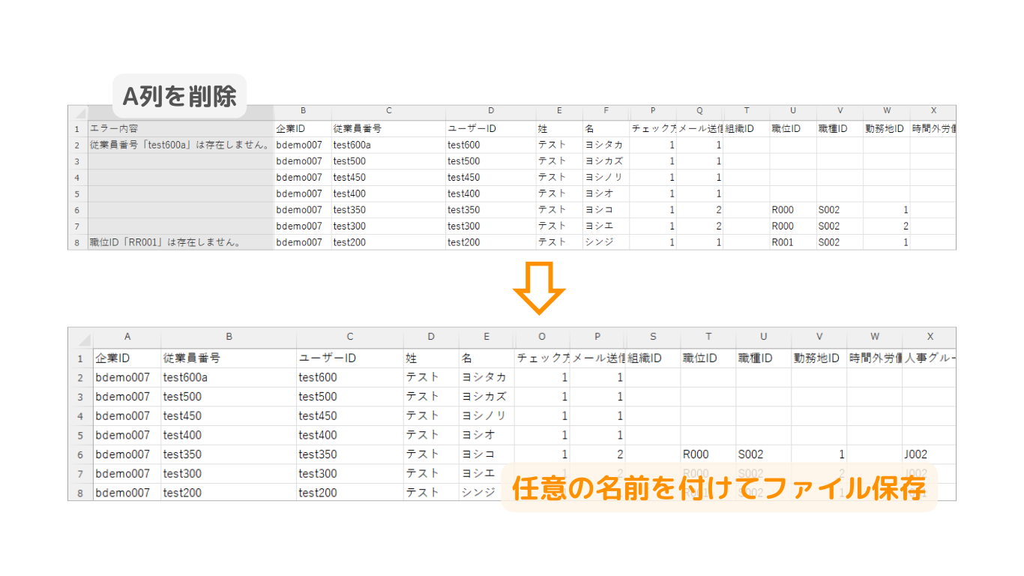1024x576 pixels.
Task: Click 'R001' cell in top spreadsheet
Action: [x=792, y=242]
